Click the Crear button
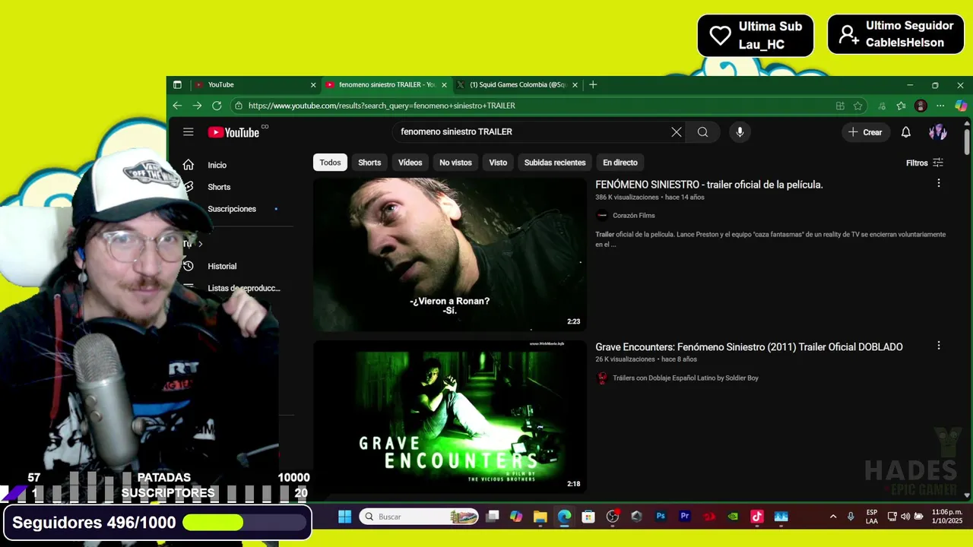 [865, 132]
